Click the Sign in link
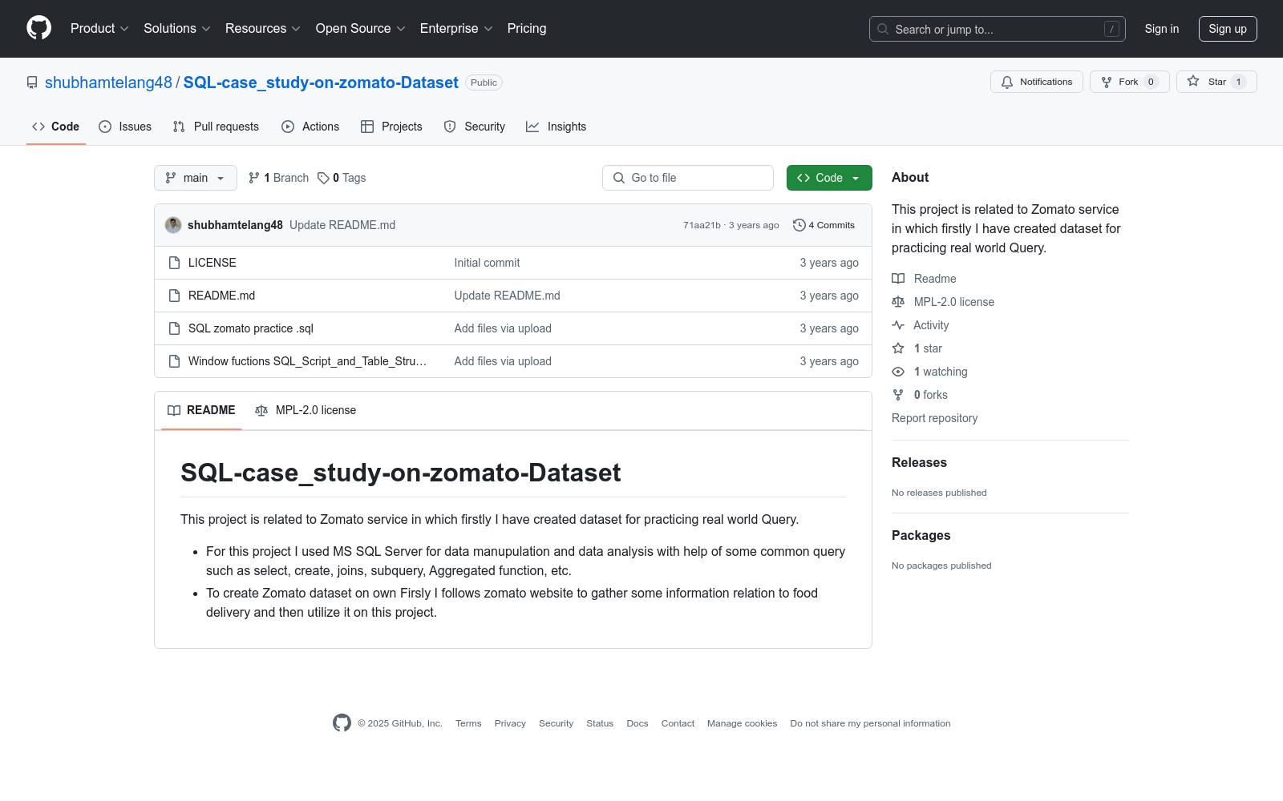The width and height of the screenshot is (1283, 801). [x=1162, y=29]
